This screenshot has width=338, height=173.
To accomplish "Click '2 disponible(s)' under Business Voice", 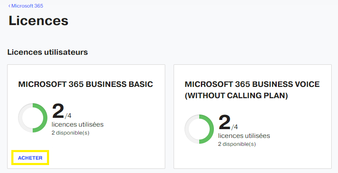I will (x=237, y=144).
